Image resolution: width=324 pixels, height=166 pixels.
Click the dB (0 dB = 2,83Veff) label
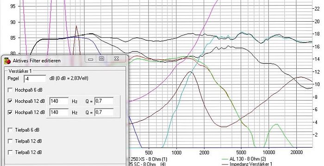pyautogui.click(x=69, y=78)
